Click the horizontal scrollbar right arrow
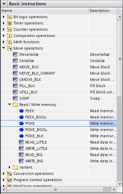Screen dimensions: 123x194 113,189
